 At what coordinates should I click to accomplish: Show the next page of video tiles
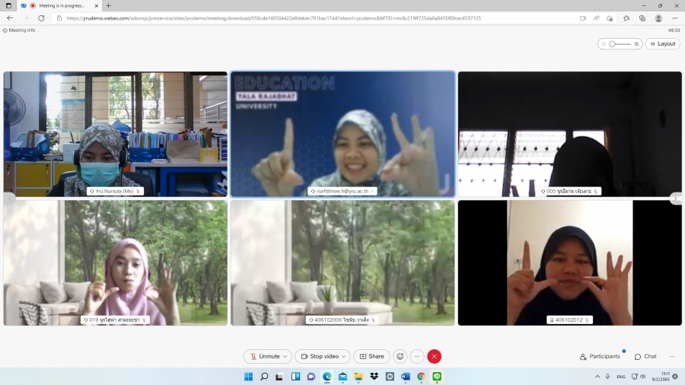(x=676, y=199)
